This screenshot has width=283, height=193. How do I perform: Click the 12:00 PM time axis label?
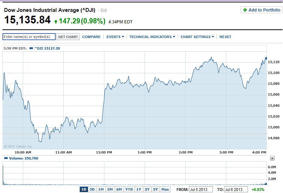(104, 153)
